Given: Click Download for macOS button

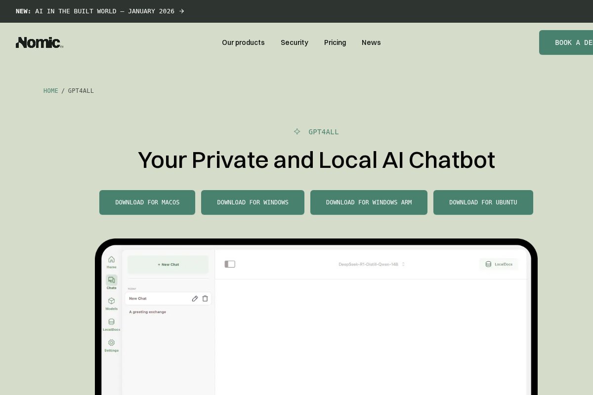Looking at the screenshot, I should [x=147, y=202].
